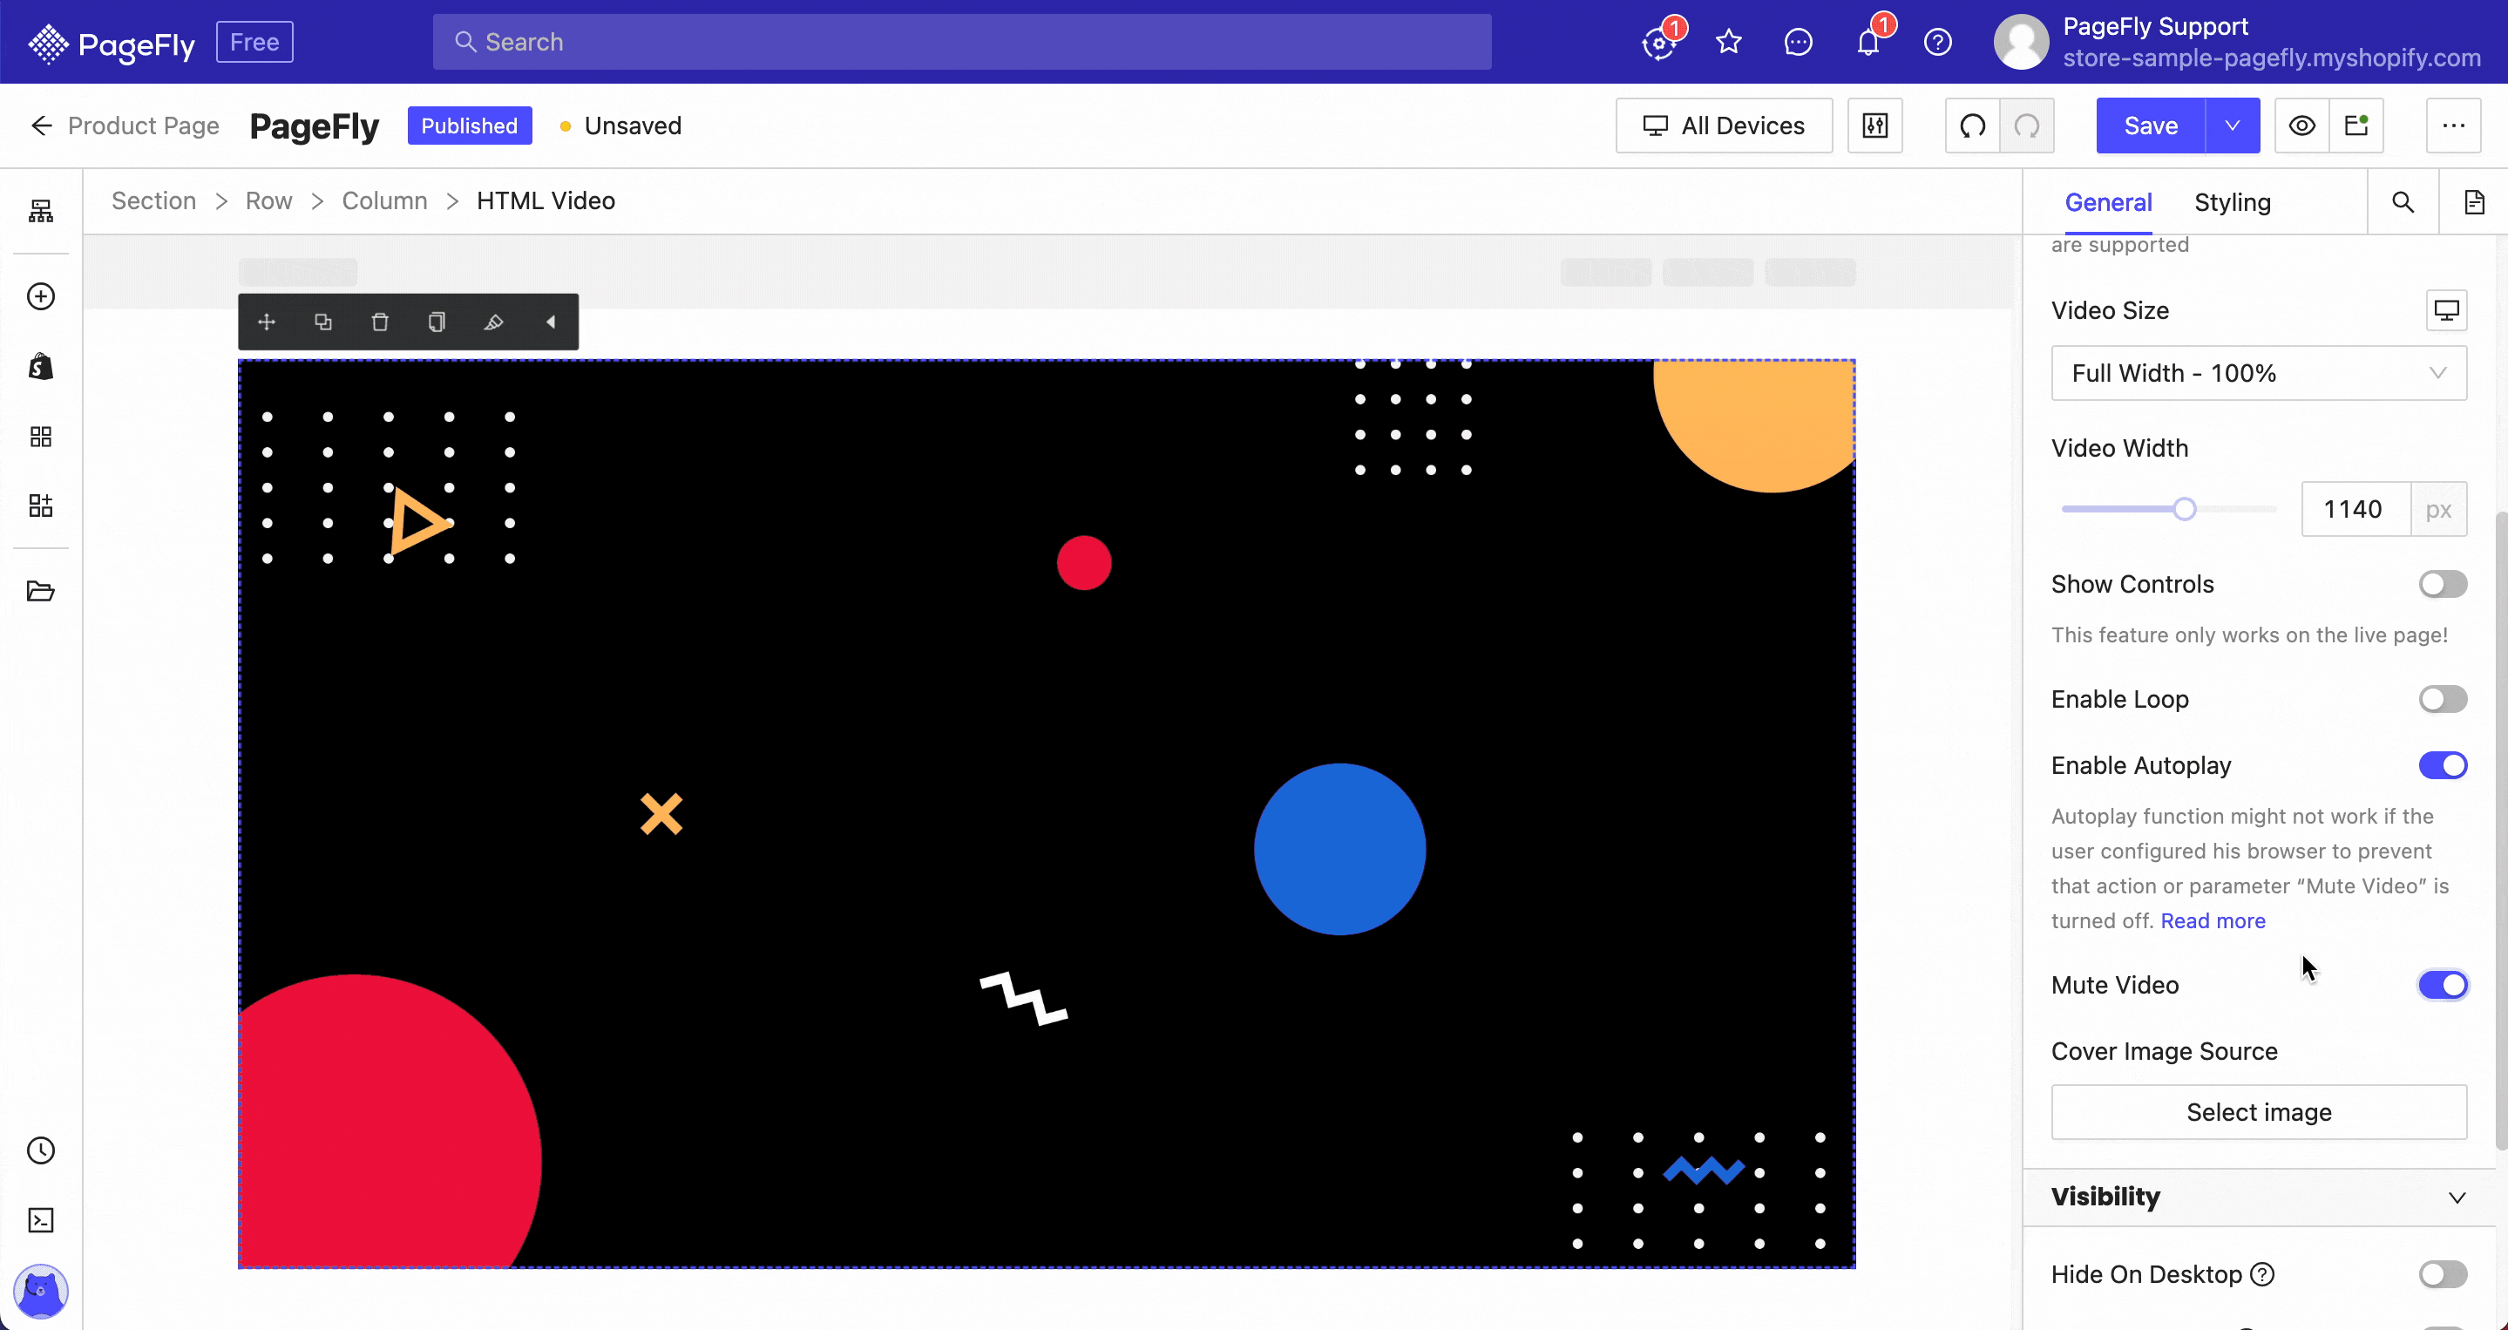Open the custom code console icon

[41, 1221]
